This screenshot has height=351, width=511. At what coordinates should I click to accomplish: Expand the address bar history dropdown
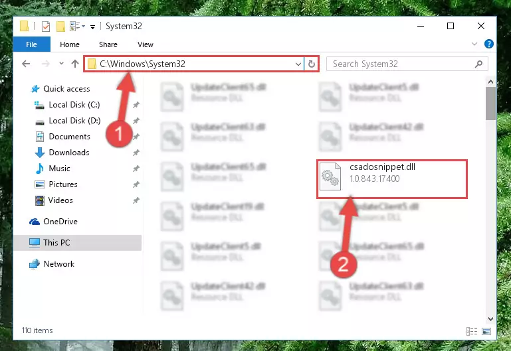point(298,64)
